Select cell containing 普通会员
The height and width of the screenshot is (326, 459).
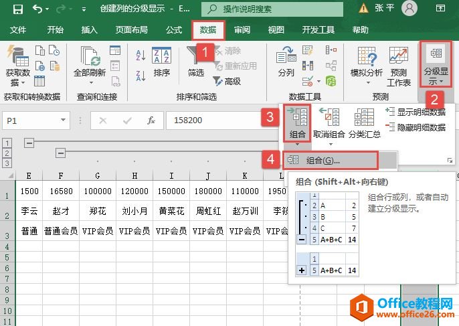click(61, 231)
